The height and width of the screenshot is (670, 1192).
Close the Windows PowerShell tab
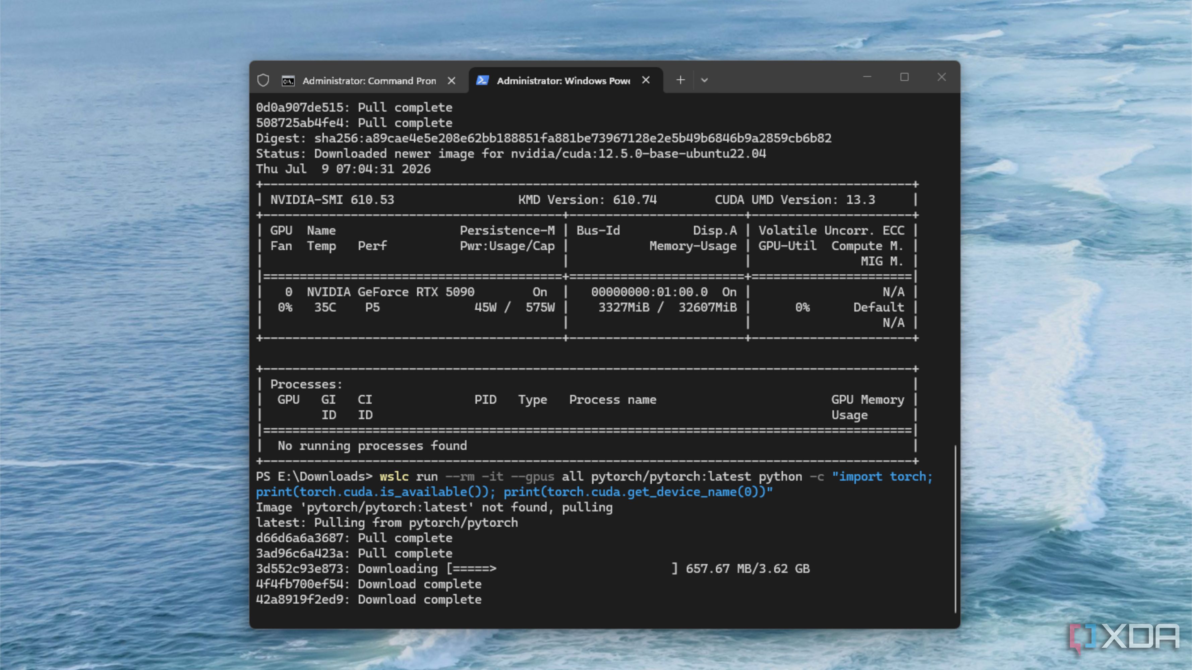(x=646, y=80)
